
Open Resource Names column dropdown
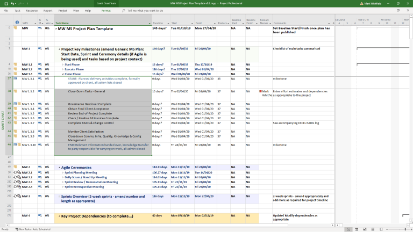point(270,24)
